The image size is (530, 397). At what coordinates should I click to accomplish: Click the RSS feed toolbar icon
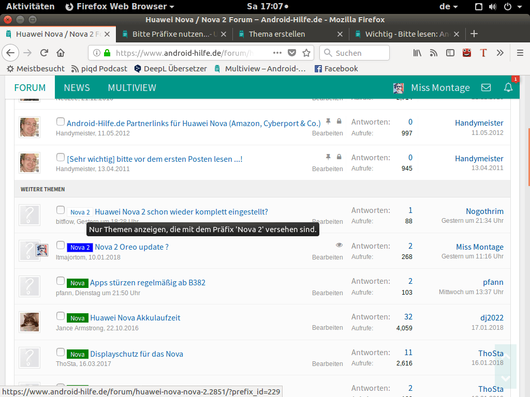[x=434, y=53]
